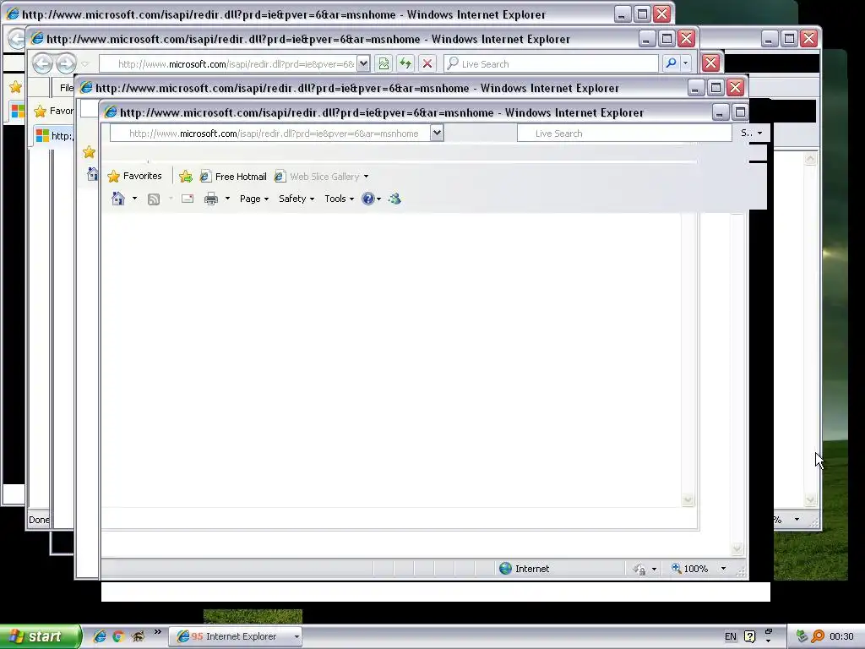Click the Forward arrow in second IE window
This screenshot has height=649, width=865.
(66, 64)
